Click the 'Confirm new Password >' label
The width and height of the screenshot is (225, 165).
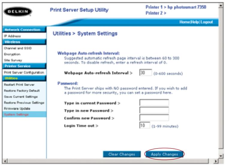pyautogui.click(x=89, y=118)
